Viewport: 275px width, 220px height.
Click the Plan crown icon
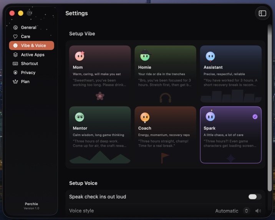[x=15, y=81]
